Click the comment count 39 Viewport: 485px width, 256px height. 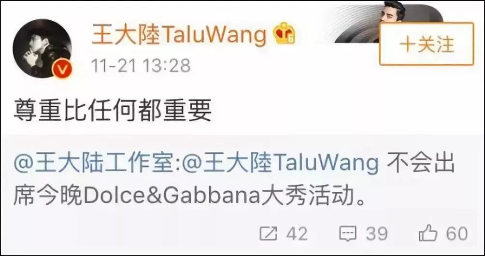377,234
